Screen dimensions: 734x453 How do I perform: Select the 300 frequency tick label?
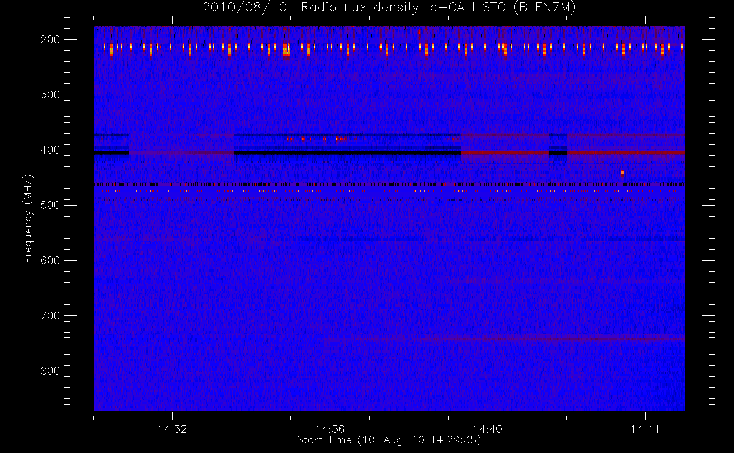pyautogui.click(x=50, y=95)
